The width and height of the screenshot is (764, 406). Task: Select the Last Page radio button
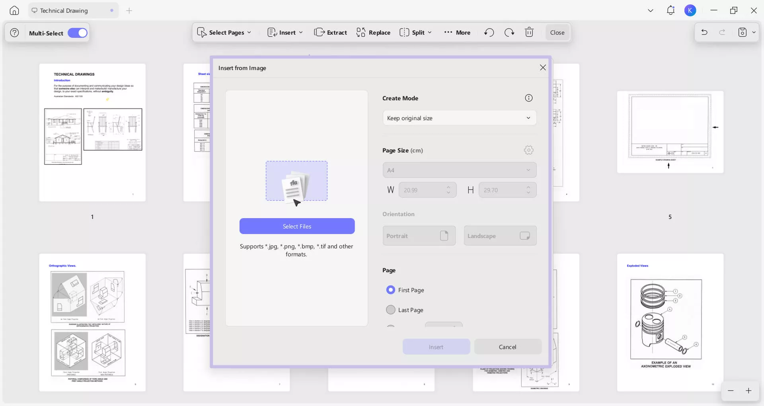point(391,310)
